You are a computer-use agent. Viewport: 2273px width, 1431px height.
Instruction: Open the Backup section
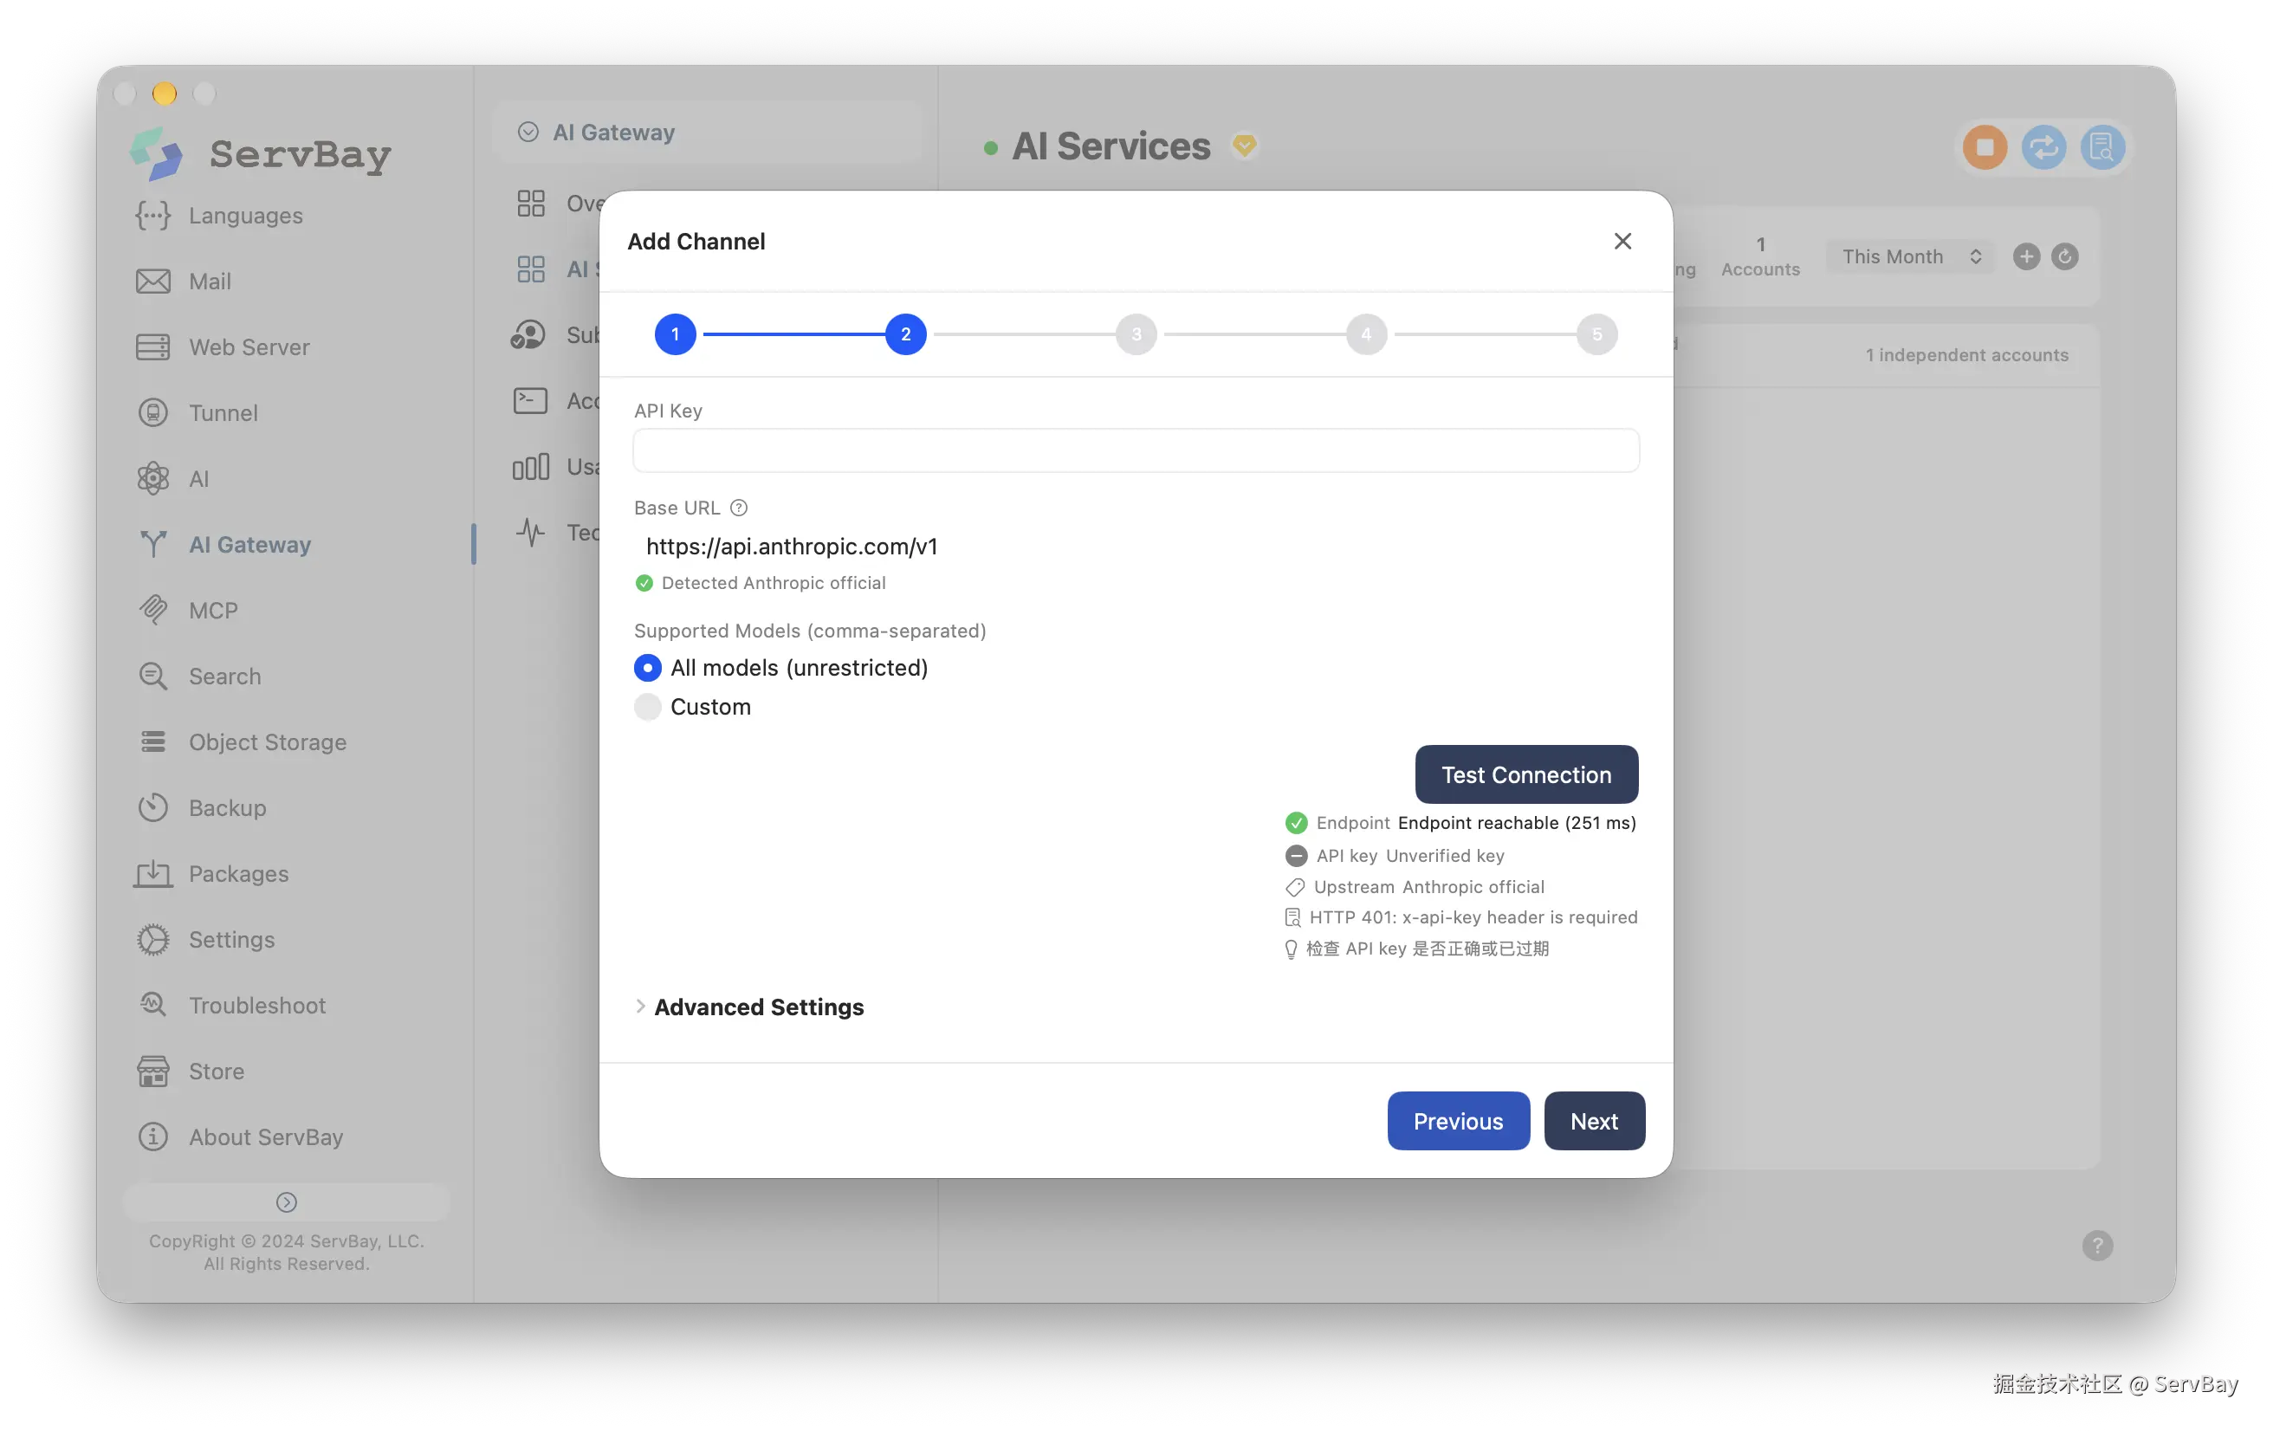pos(201,808)
